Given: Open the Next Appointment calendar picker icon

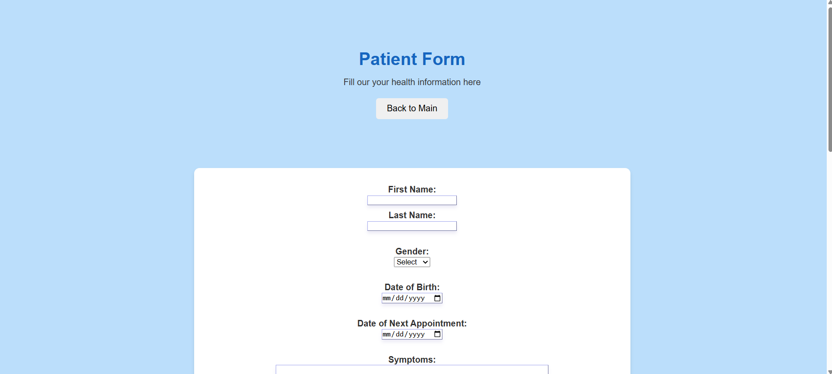Looking at the screenshot, I should pos(437,334).
